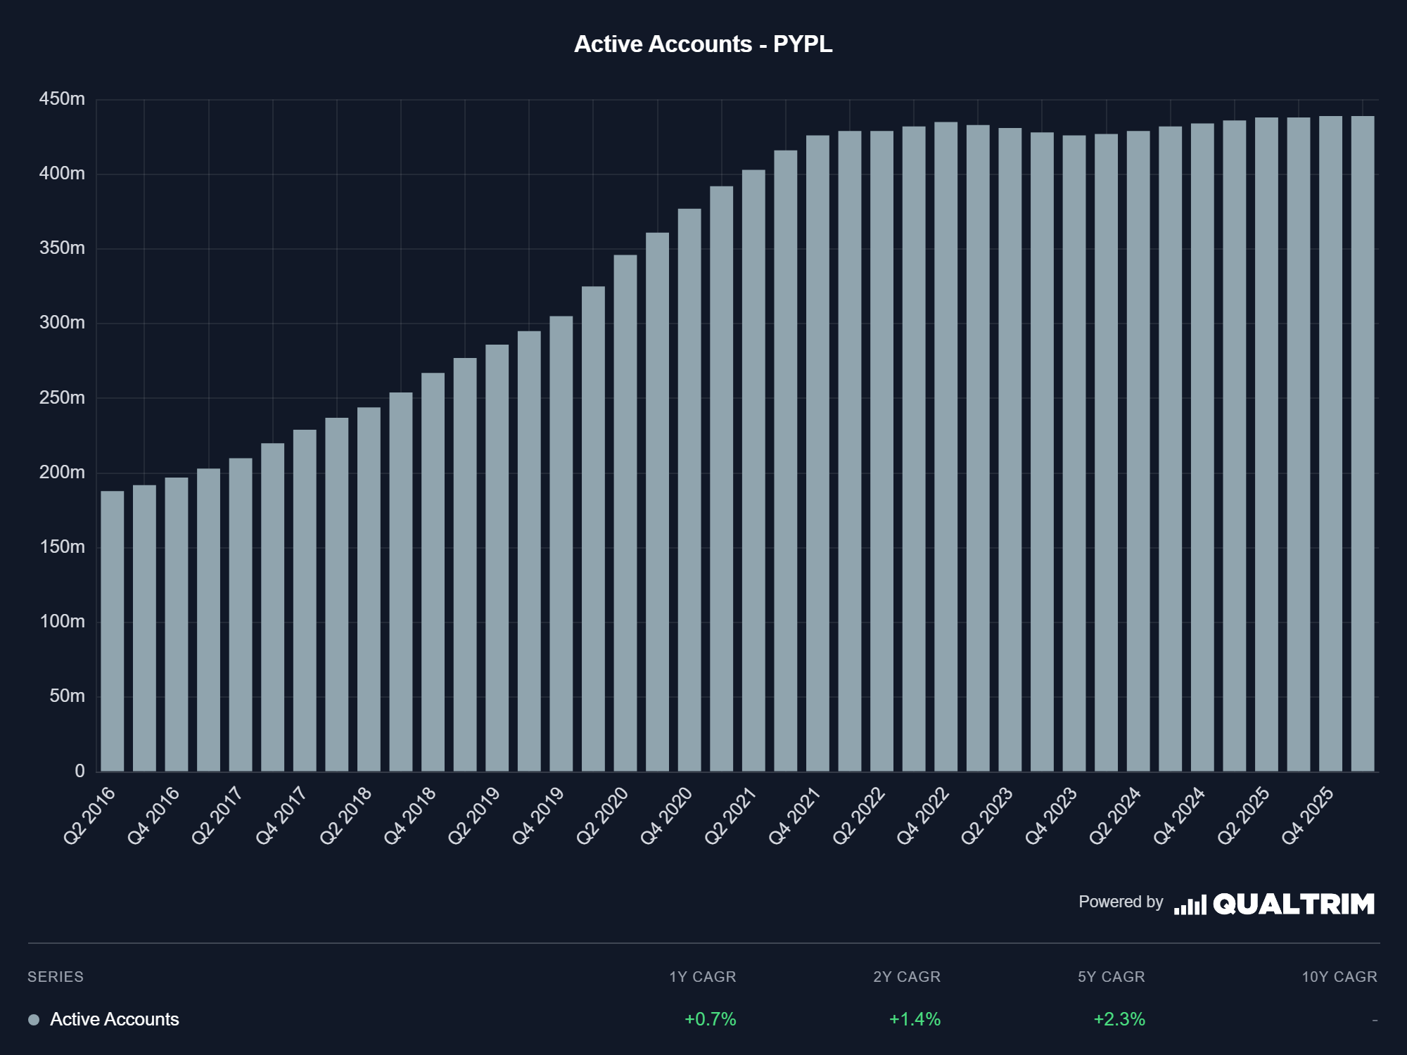Click the '350m' y-axis label
This screenshot has width=1407, height=1055.
[62, 248]
